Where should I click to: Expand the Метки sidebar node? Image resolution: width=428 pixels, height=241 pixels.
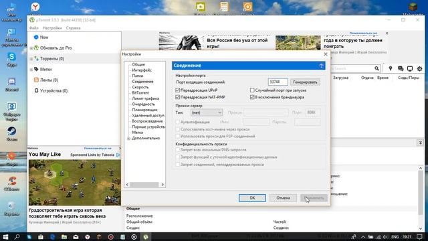click(x=31, y=70)
